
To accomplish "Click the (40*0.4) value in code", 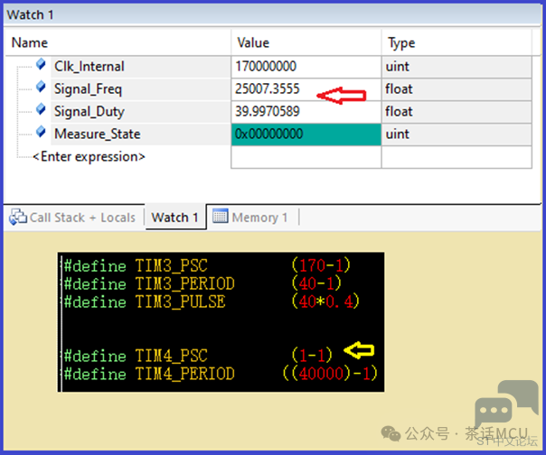I will click(325, 302).
